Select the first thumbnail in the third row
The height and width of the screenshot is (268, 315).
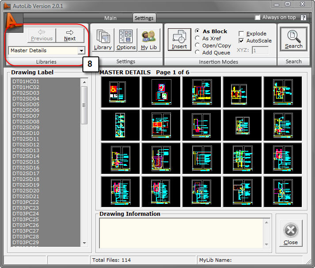click(x=120, y=158)
